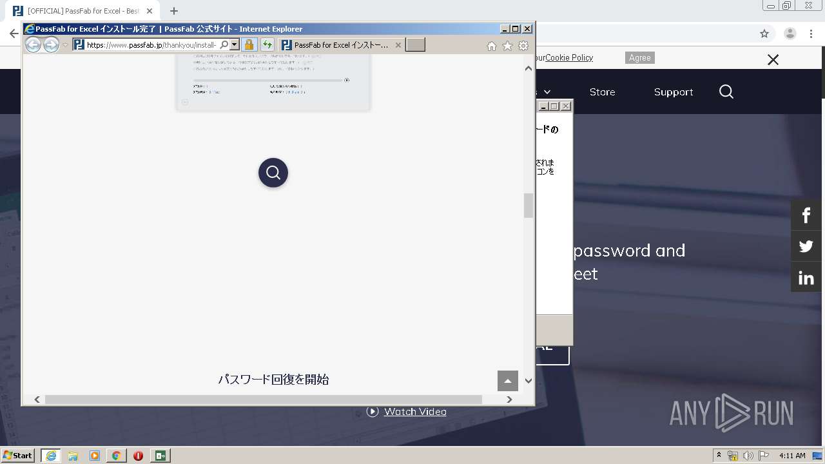Minimize the small background dialog window

pyautogui.click(x=543, y=106)
